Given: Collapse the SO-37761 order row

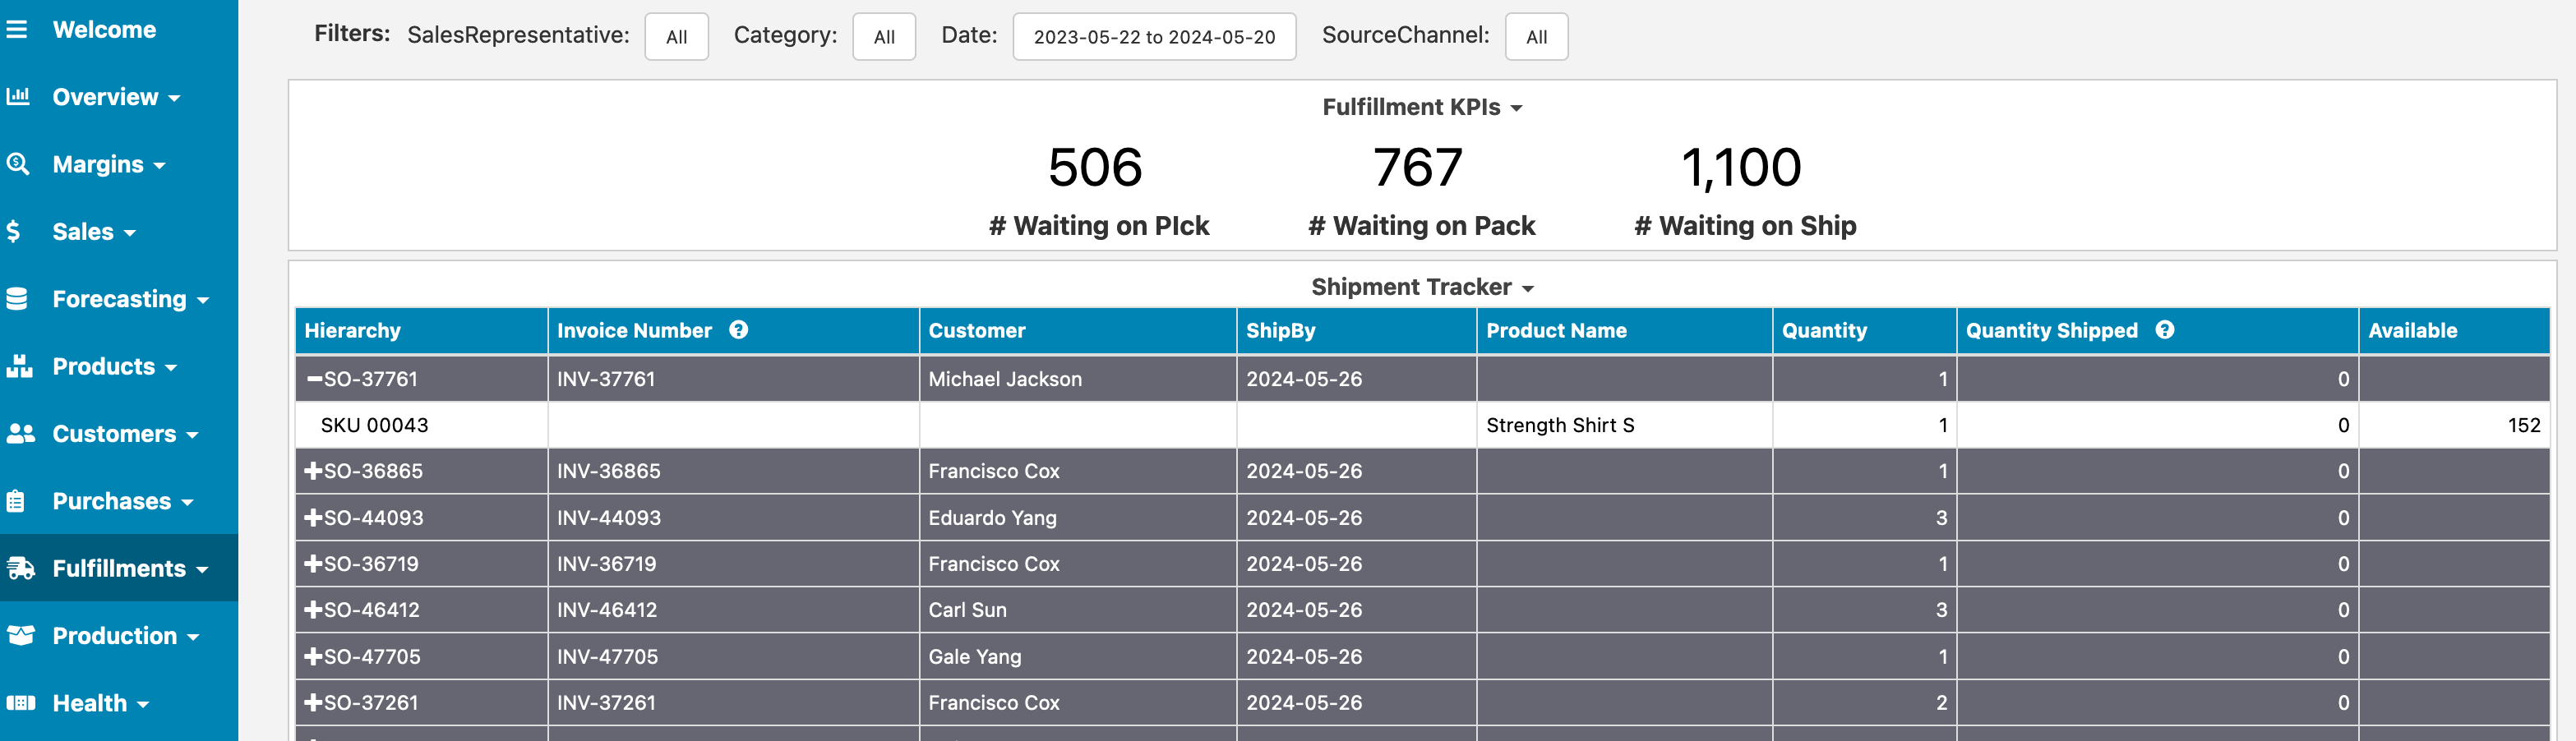Looking at the screenshot, I should tap(314, 379).
